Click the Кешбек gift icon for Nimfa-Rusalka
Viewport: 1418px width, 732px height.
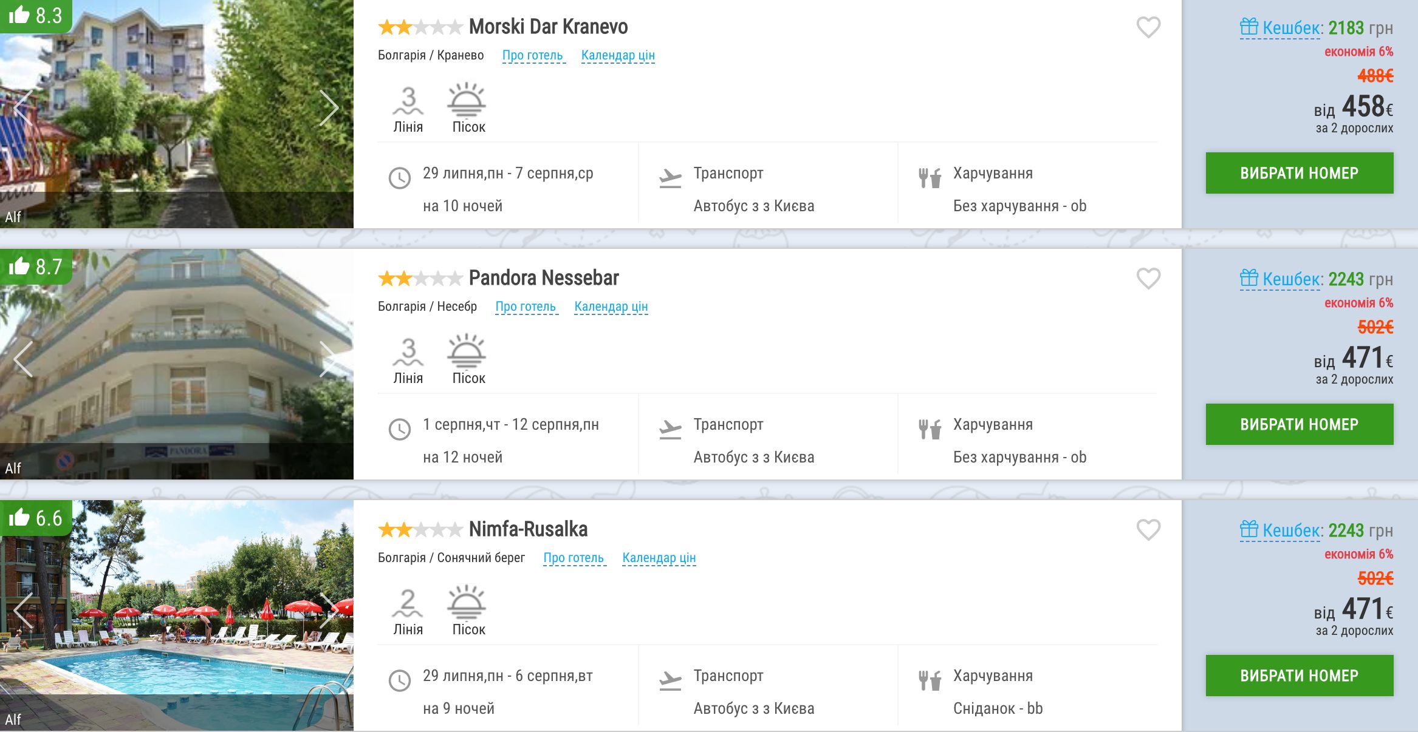pos(1249,530)
